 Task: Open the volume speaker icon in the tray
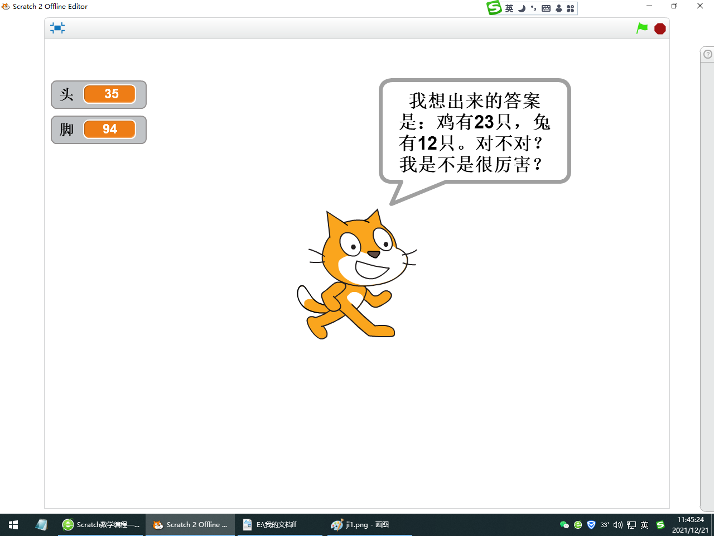(x=618, y=525)
